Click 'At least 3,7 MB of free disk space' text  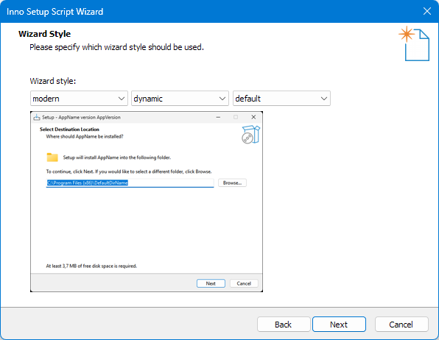tap(91, 266)
